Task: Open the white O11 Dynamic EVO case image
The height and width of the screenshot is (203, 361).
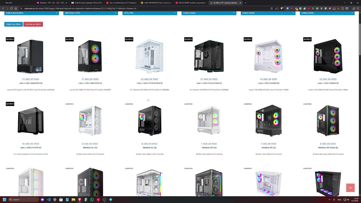Action: coord(149,56)
